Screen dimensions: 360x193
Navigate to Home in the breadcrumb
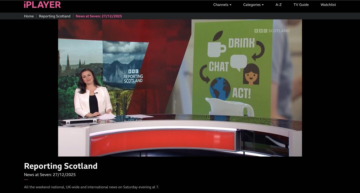click(x=29, y=16)
